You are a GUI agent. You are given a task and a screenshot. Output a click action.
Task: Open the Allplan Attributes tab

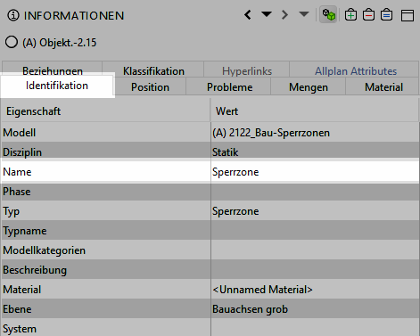click(356, 70)
